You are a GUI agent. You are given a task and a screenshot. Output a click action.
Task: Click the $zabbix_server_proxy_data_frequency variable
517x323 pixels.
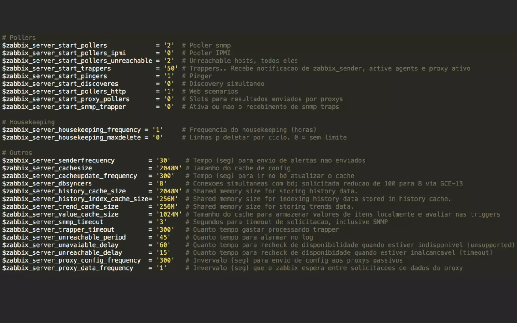coord(68,268)
